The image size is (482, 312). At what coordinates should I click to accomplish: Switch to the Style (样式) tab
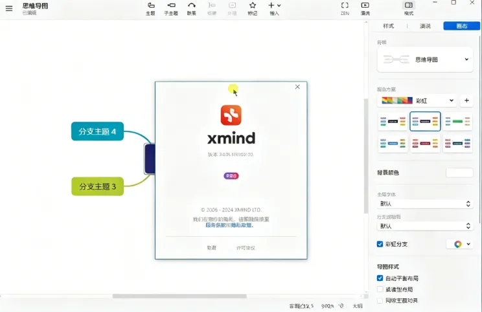coord(388,26)
